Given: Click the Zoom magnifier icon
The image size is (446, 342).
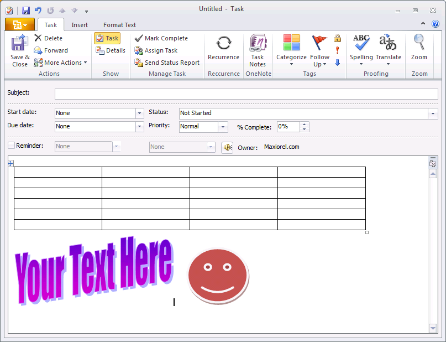Looking at the screenshot, I should [419, 43].
